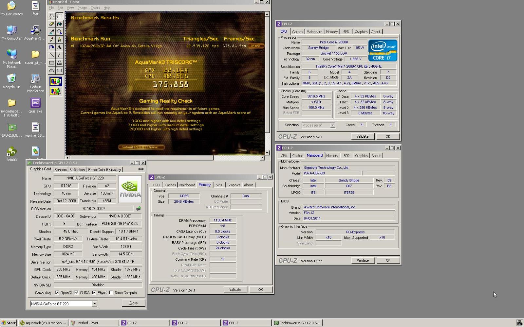Screen dimensions: 524x327
Task: Pick the Rectangle shape tool
Action: [52, 63]
